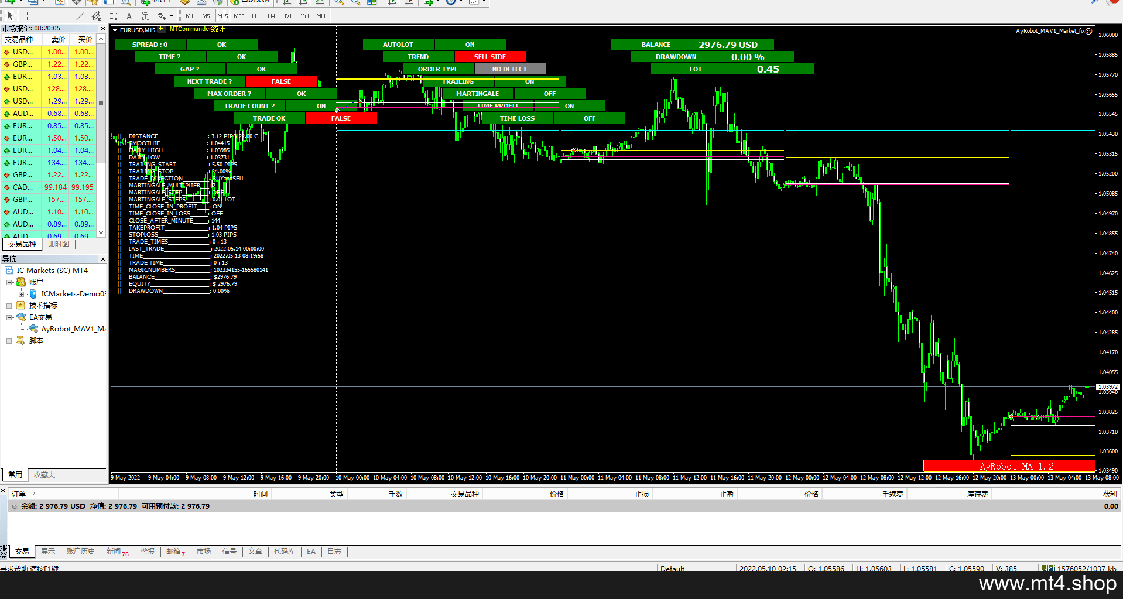Viewport: 1123px width, 599px height.
Task: Switch chart to M5 timeframe
Action: 206,16
